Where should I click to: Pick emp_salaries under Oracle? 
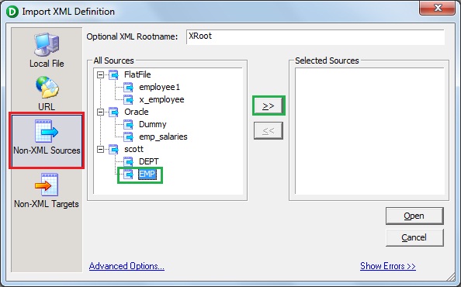[x=163, y=137]
